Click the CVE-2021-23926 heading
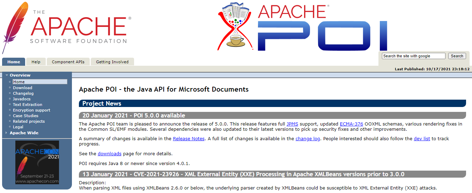Image resolution: width=472 pixels, height=193 pixels. tap(272, 174)
